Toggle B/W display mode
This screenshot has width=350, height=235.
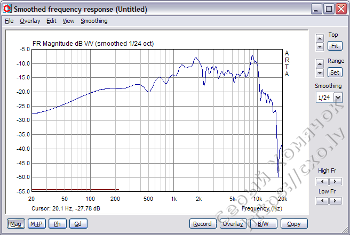click(x=264, y=224)
